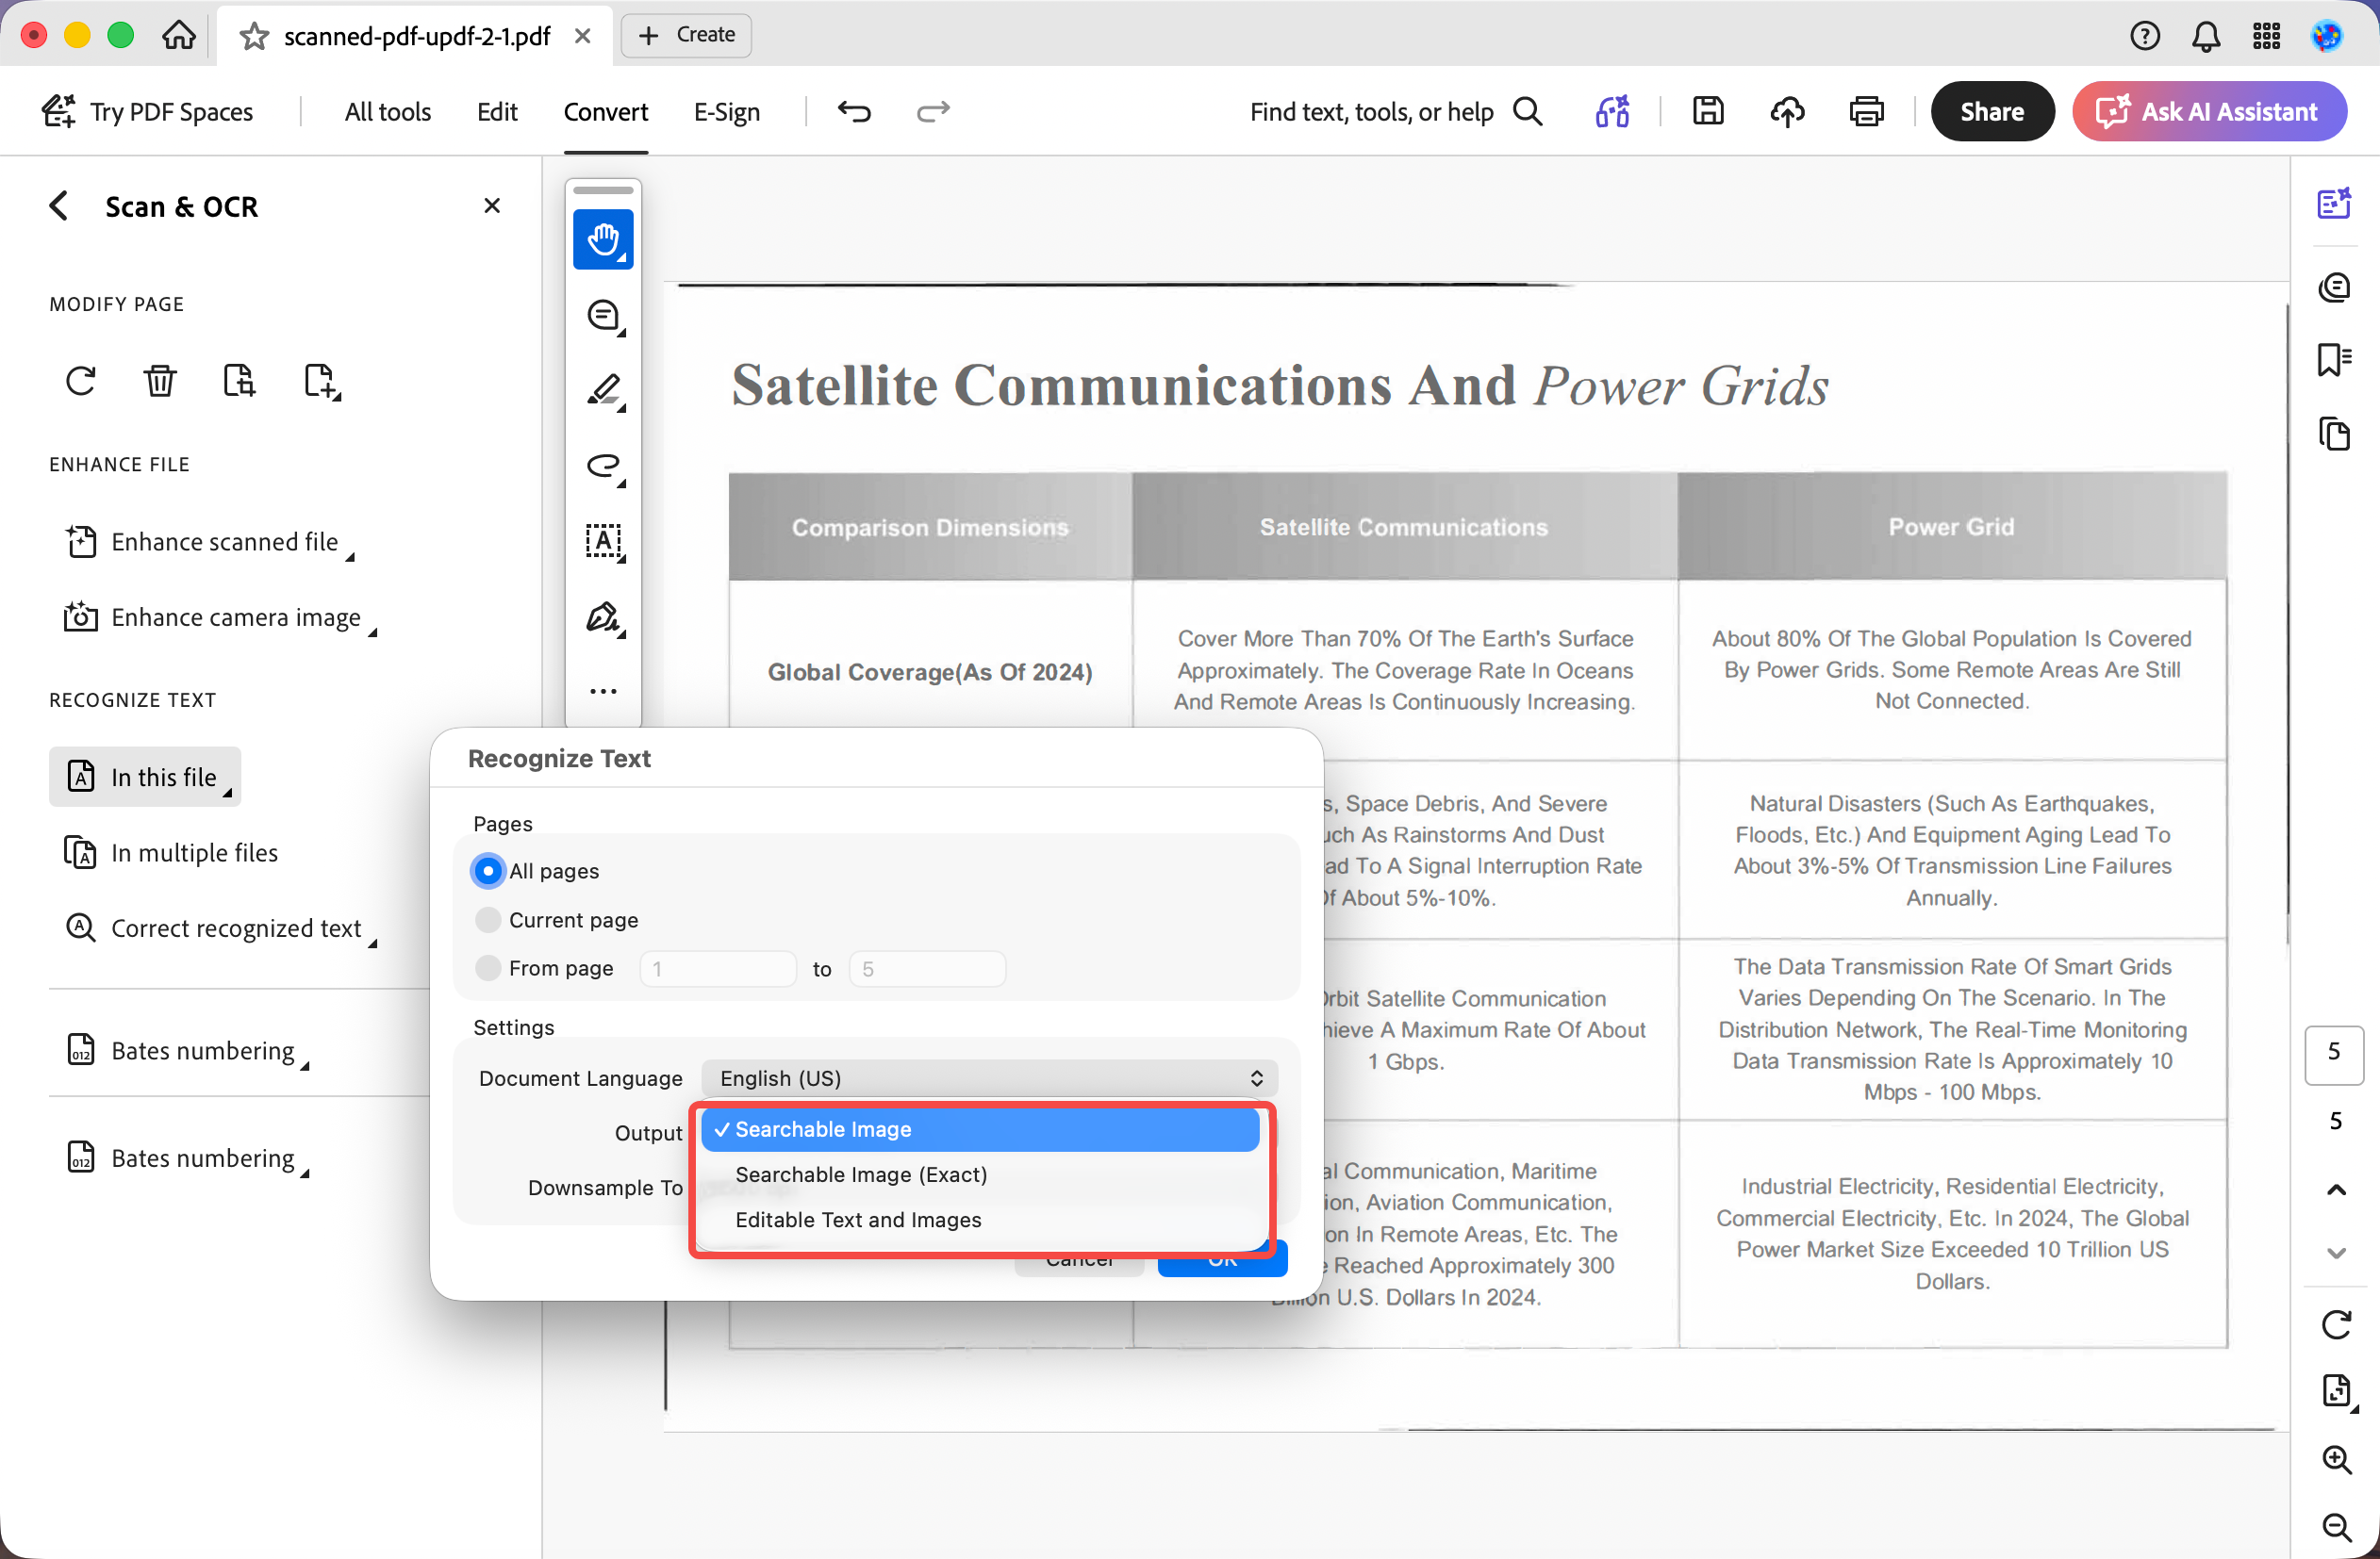Open the Document Language dropdown
This screenshot has height=1559, width=2380.
(x=990, y=1078)
